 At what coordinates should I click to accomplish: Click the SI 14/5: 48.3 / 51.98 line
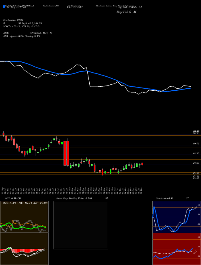[23, 23]
